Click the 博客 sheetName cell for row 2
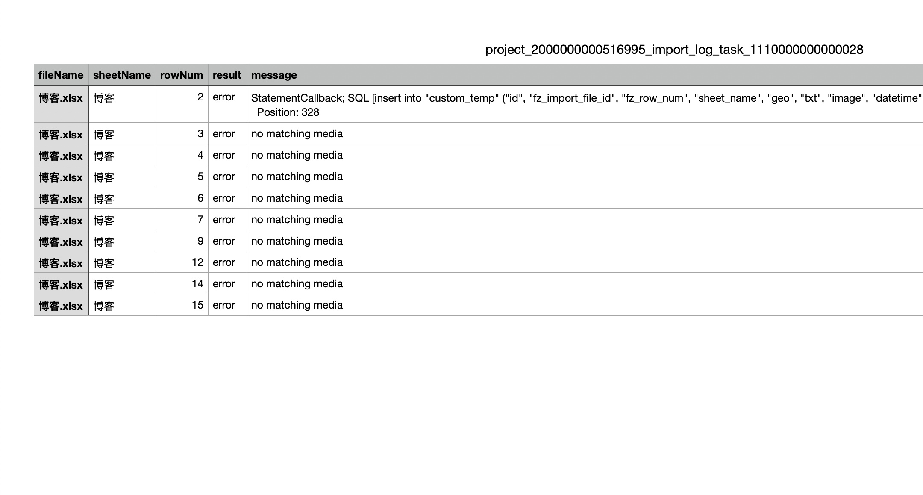The image size is (923, 495). pyautogui.click(x=122, y=104)
